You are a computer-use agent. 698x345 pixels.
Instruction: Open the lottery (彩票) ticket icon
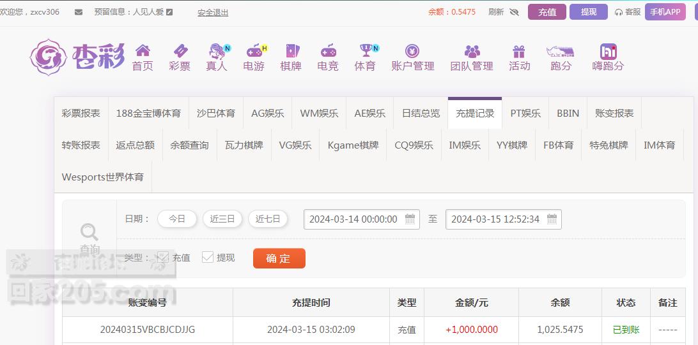pos(180,51)
